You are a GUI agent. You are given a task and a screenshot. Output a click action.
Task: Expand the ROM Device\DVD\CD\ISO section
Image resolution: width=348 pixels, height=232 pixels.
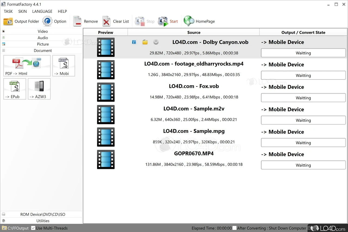(43, 214)
